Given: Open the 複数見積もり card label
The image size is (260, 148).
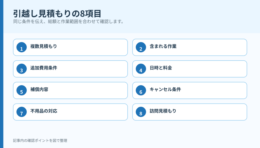Looking at the screenshot, I should click(44, 46).
